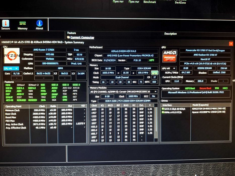Select the Apacer AS2280P4U 256GB drive row
This screenshot has height=176, width=235.
[x=195, y=112]
